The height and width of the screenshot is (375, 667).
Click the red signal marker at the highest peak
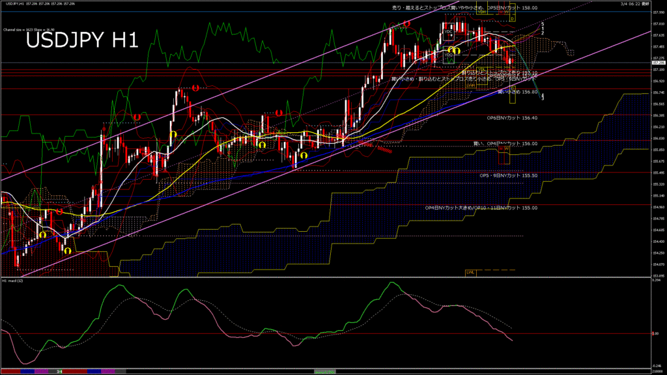tap(406, 23)
